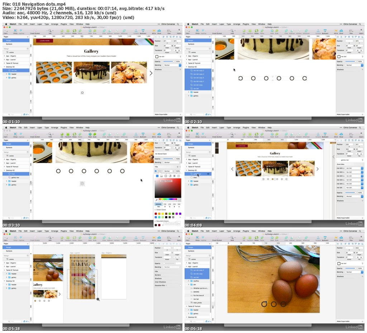The height and width of the screenshot is (333, 367).
Task: Click the Mask tool in the 00:03:10 frame
Action: click(x=90, y=134)
